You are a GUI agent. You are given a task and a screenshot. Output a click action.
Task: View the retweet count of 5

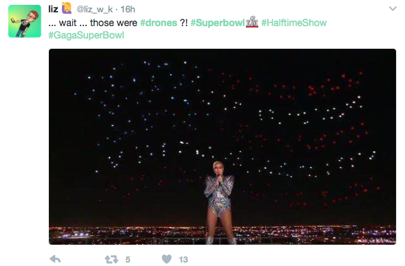tap(127, 259)
